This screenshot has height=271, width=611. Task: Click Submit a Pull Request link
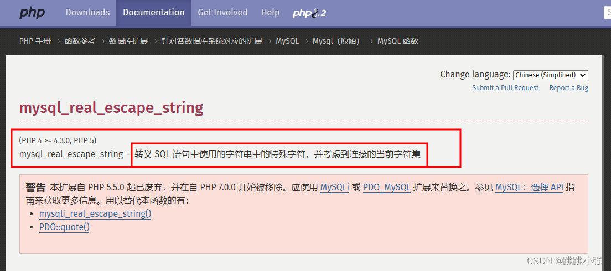click(x=505, y=88)
